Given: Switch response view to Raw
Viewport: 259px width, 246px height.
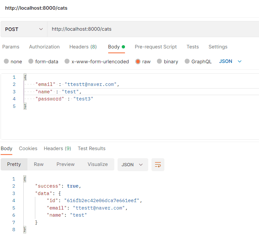Looking at the screenshot, I should (x=39, y=164).
